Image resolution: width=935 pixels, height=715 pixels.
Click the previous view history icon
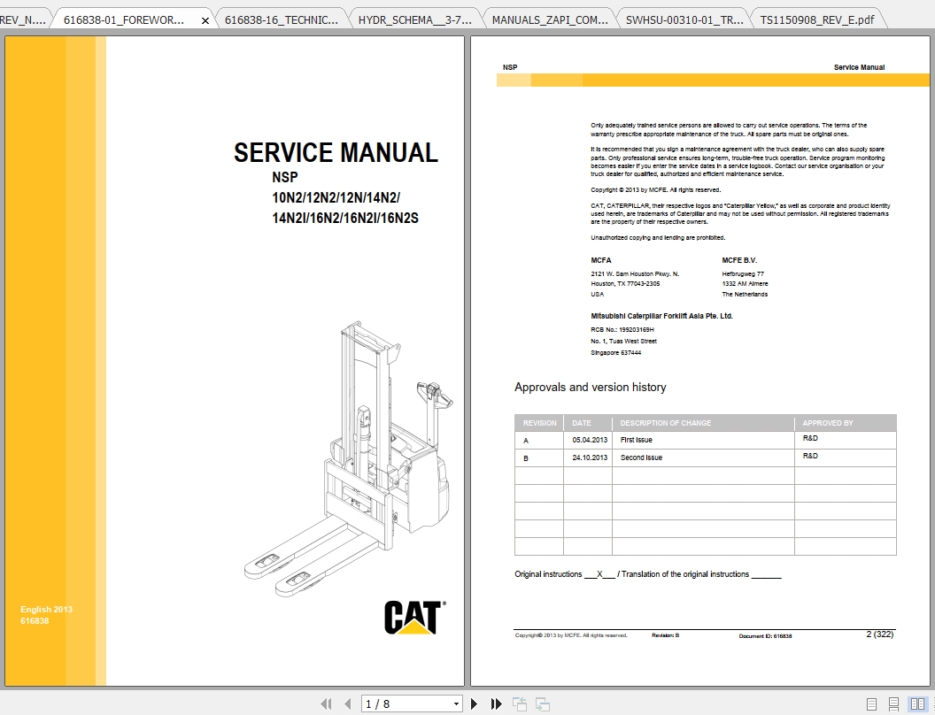pos(518,703)
